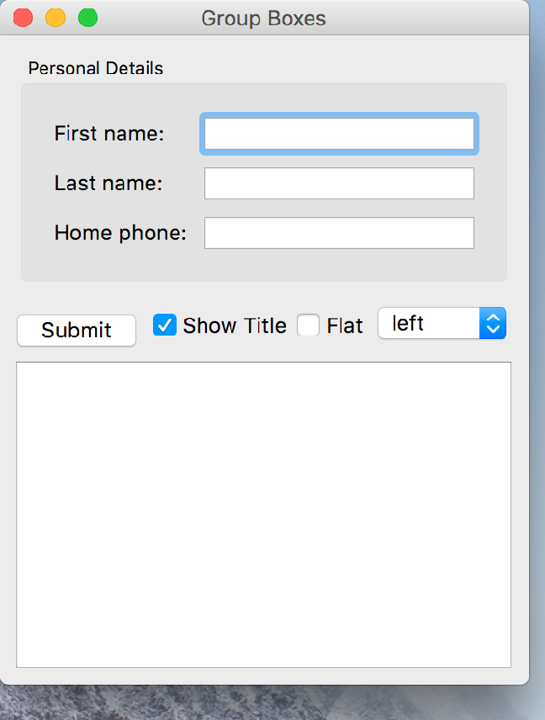This screenshot has height=720, width=545.
Task: Click the "First name:" label
Action: [109, 133]
